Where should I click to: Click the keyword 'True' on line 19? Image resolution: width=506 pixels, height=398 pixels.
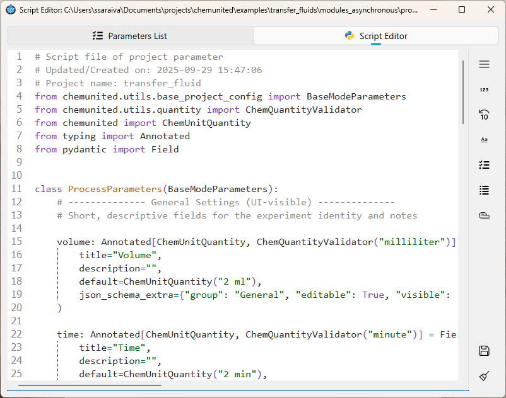click(x=373, y=295)
